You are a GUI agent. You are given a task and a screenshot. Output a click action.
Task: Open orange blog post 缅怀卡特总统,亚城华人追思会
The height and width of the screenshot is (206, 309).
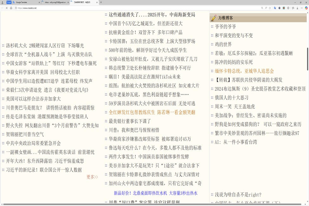click(x=244, y=71)
